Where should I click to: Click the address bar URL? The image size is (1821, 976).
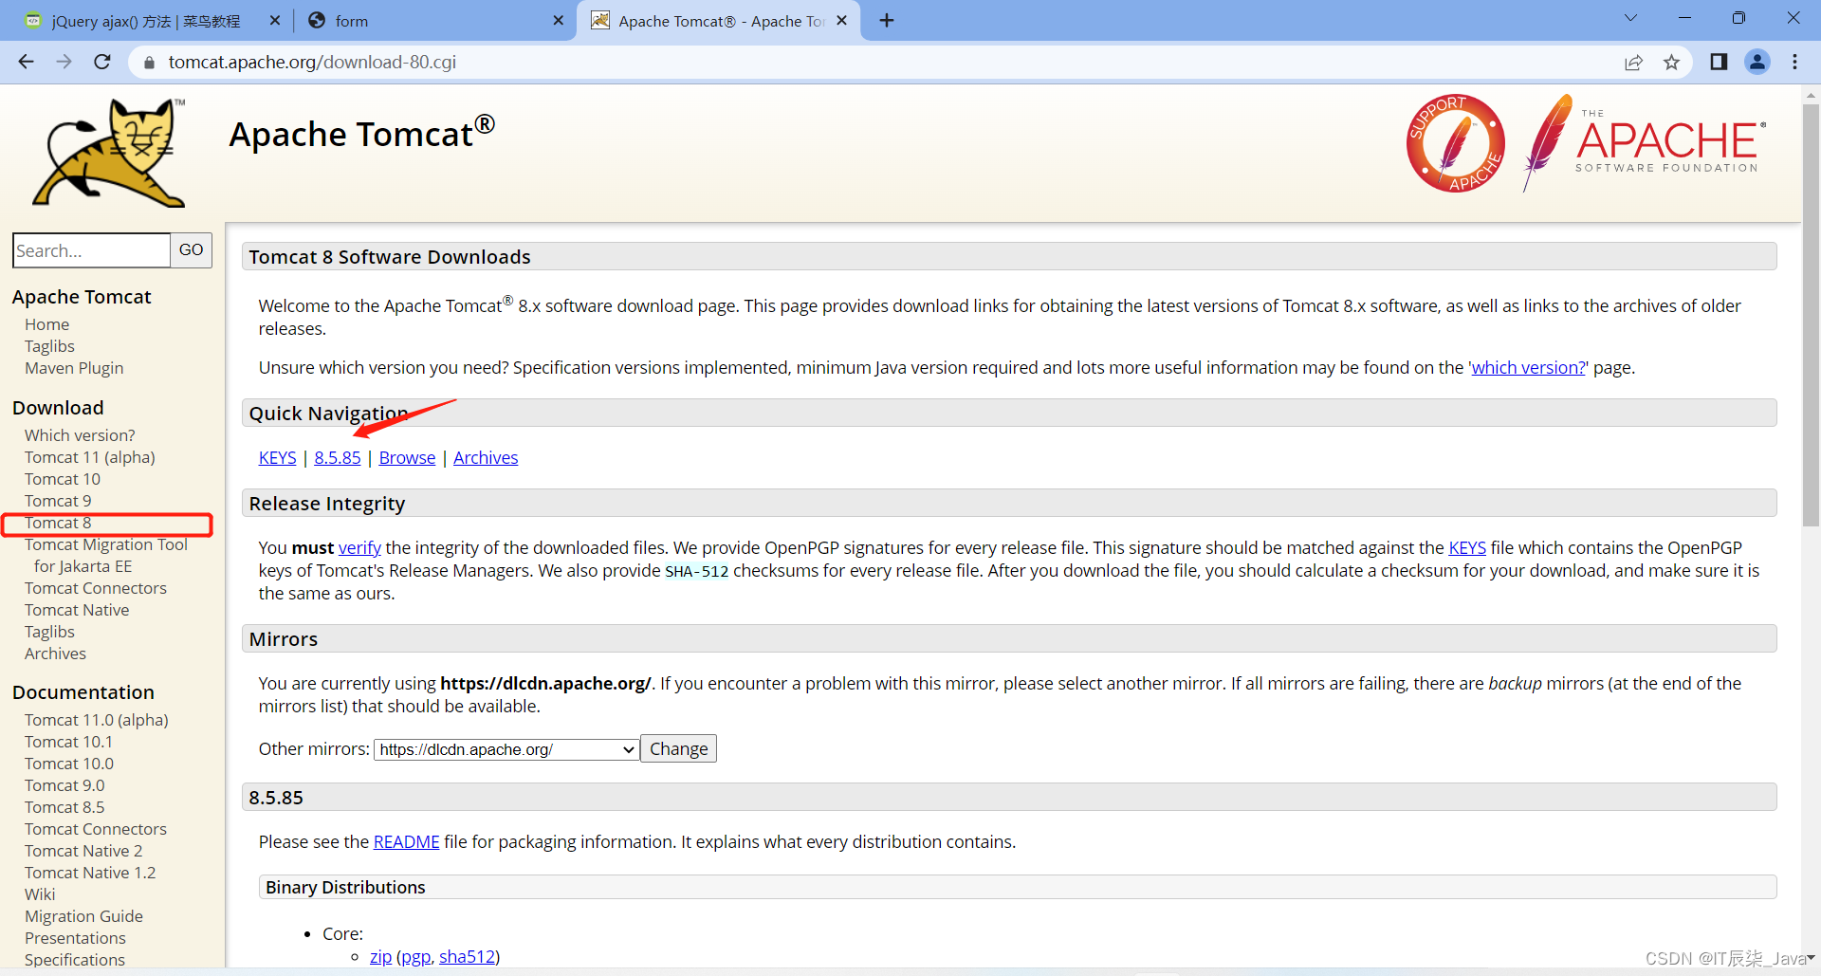tap(312, 62)
